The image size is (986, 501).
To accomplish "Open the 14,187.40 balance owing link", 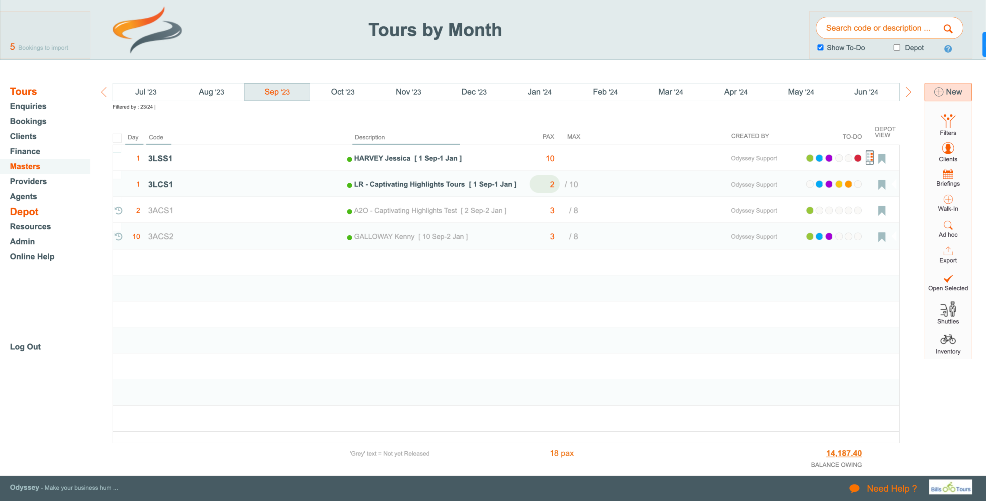I will pyautogui.click(x=843, y=453).
